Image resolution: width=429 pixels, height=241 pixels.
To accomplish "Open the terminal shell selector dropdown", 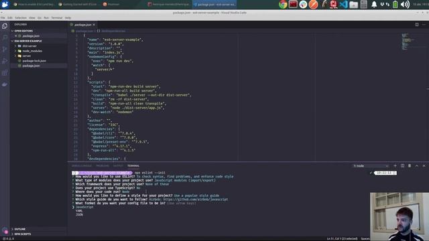I will 371,166.
